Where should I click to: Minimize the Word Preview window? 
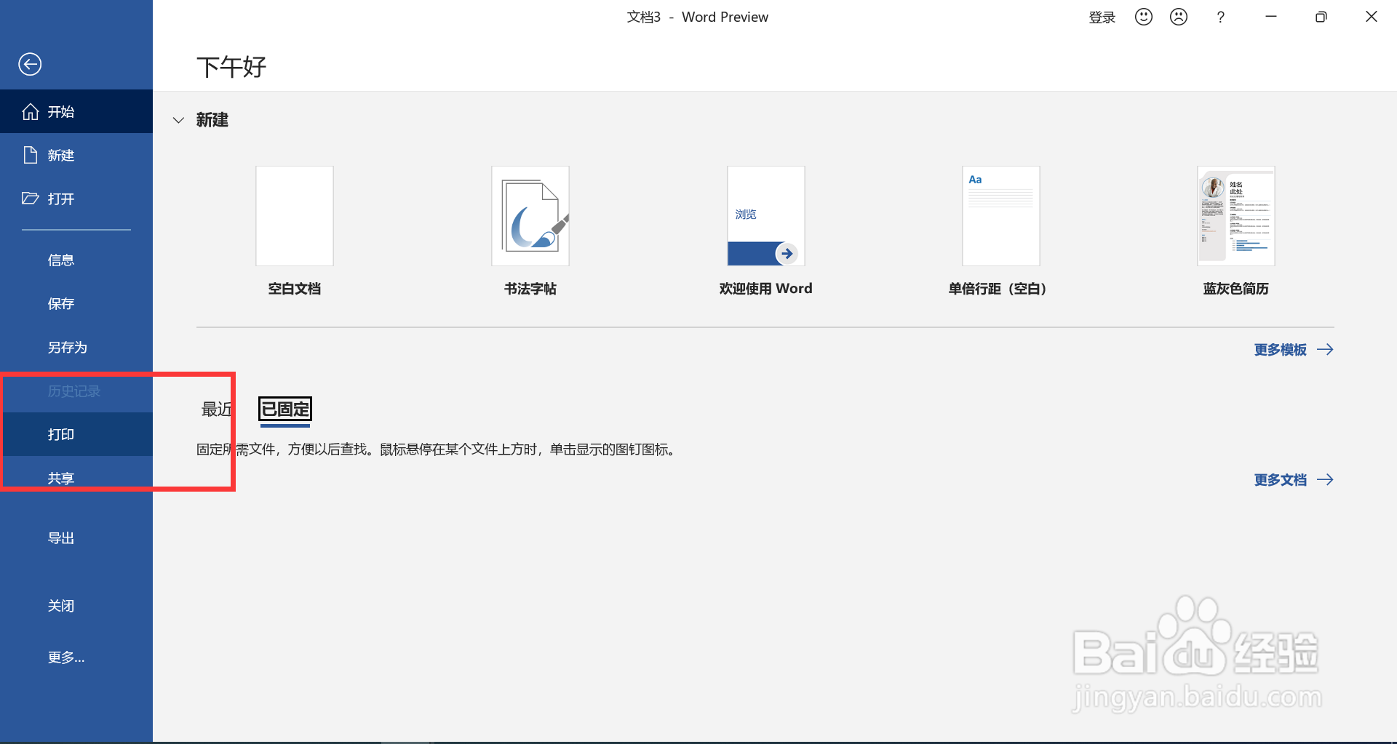point(1271,17)
